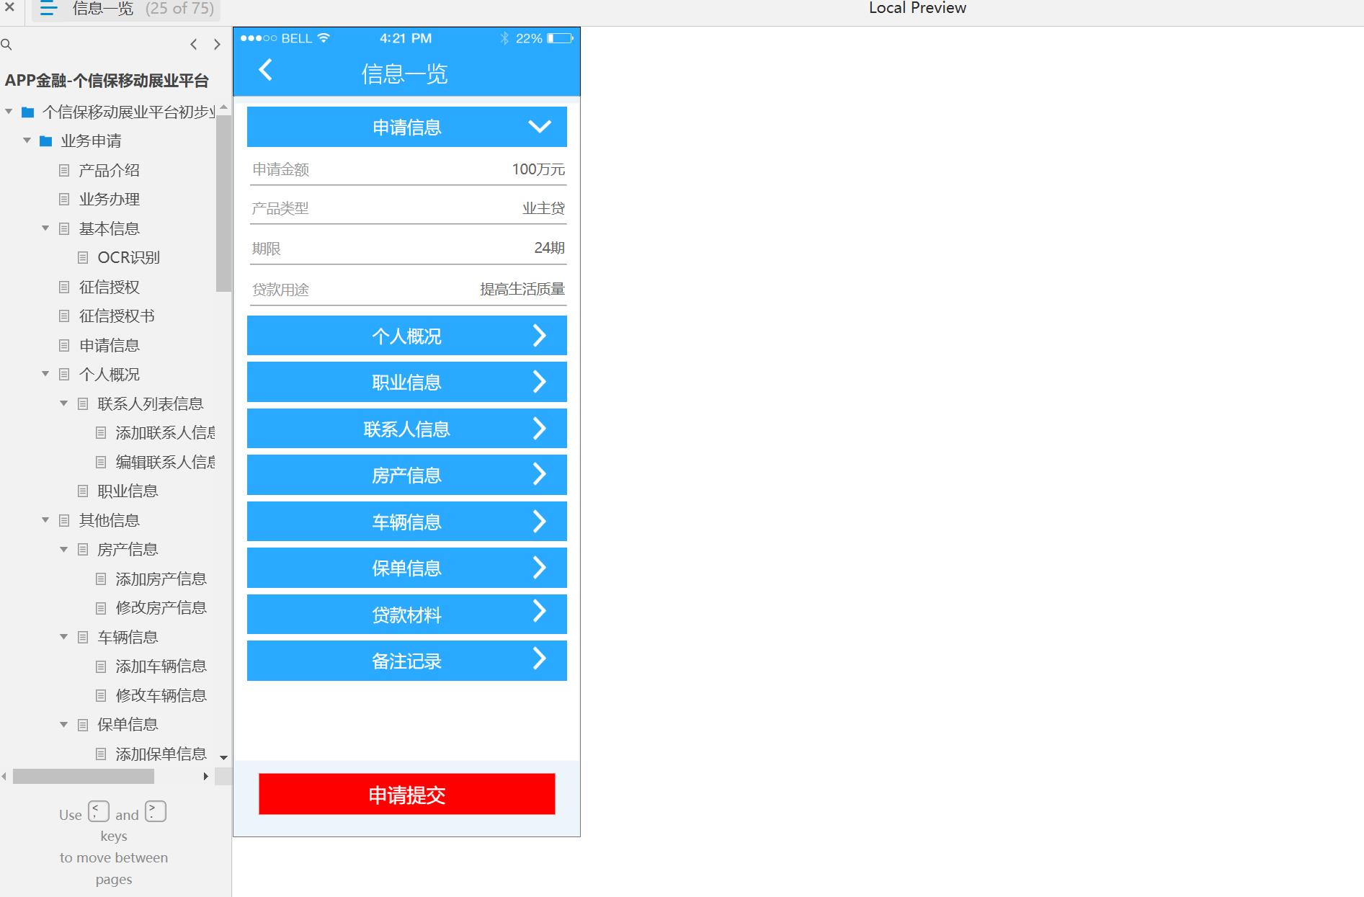Collapse the 房产信息 tree node triangle

(63, 550)
